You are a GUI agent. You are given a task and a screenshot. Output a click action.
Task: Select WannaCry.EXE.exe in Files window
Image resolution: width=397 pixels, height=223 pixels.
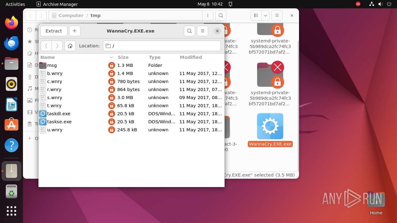pyautogui.click(x=270, y=130)
